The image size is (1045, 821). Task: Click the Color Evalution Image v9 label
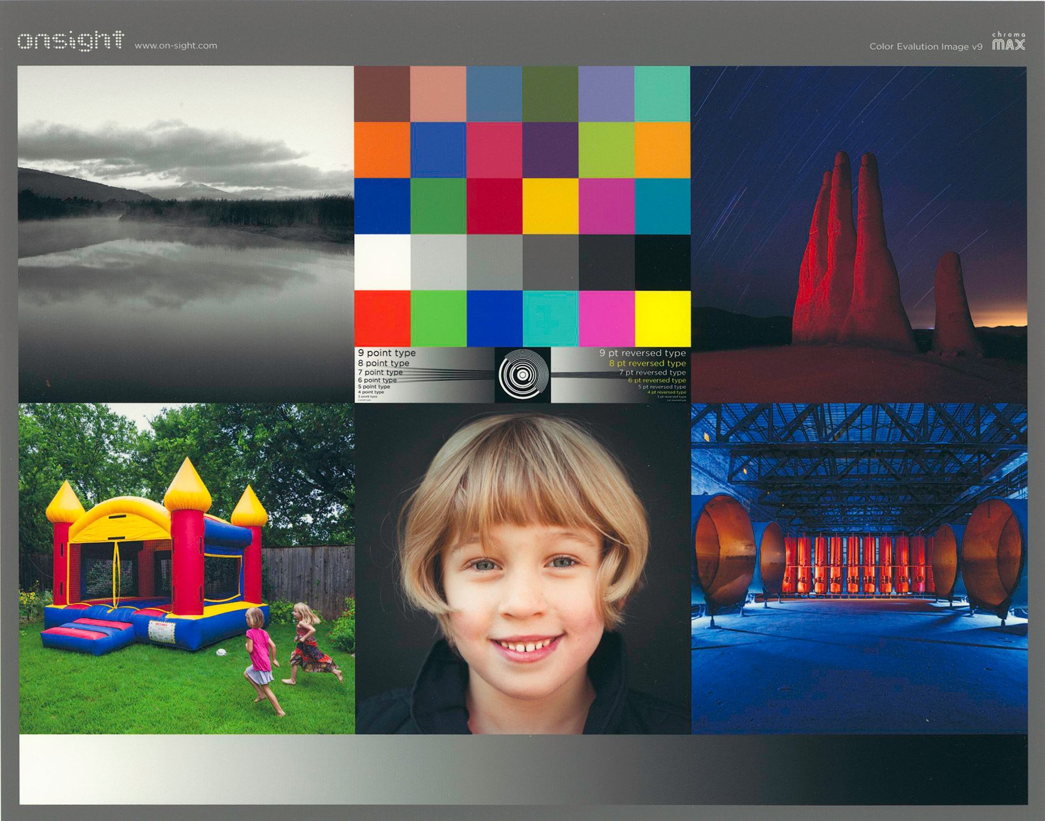tap(925, 46)
